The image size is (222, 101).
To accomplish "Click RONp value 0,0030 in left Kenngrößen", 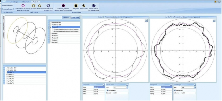I will 99,89.
